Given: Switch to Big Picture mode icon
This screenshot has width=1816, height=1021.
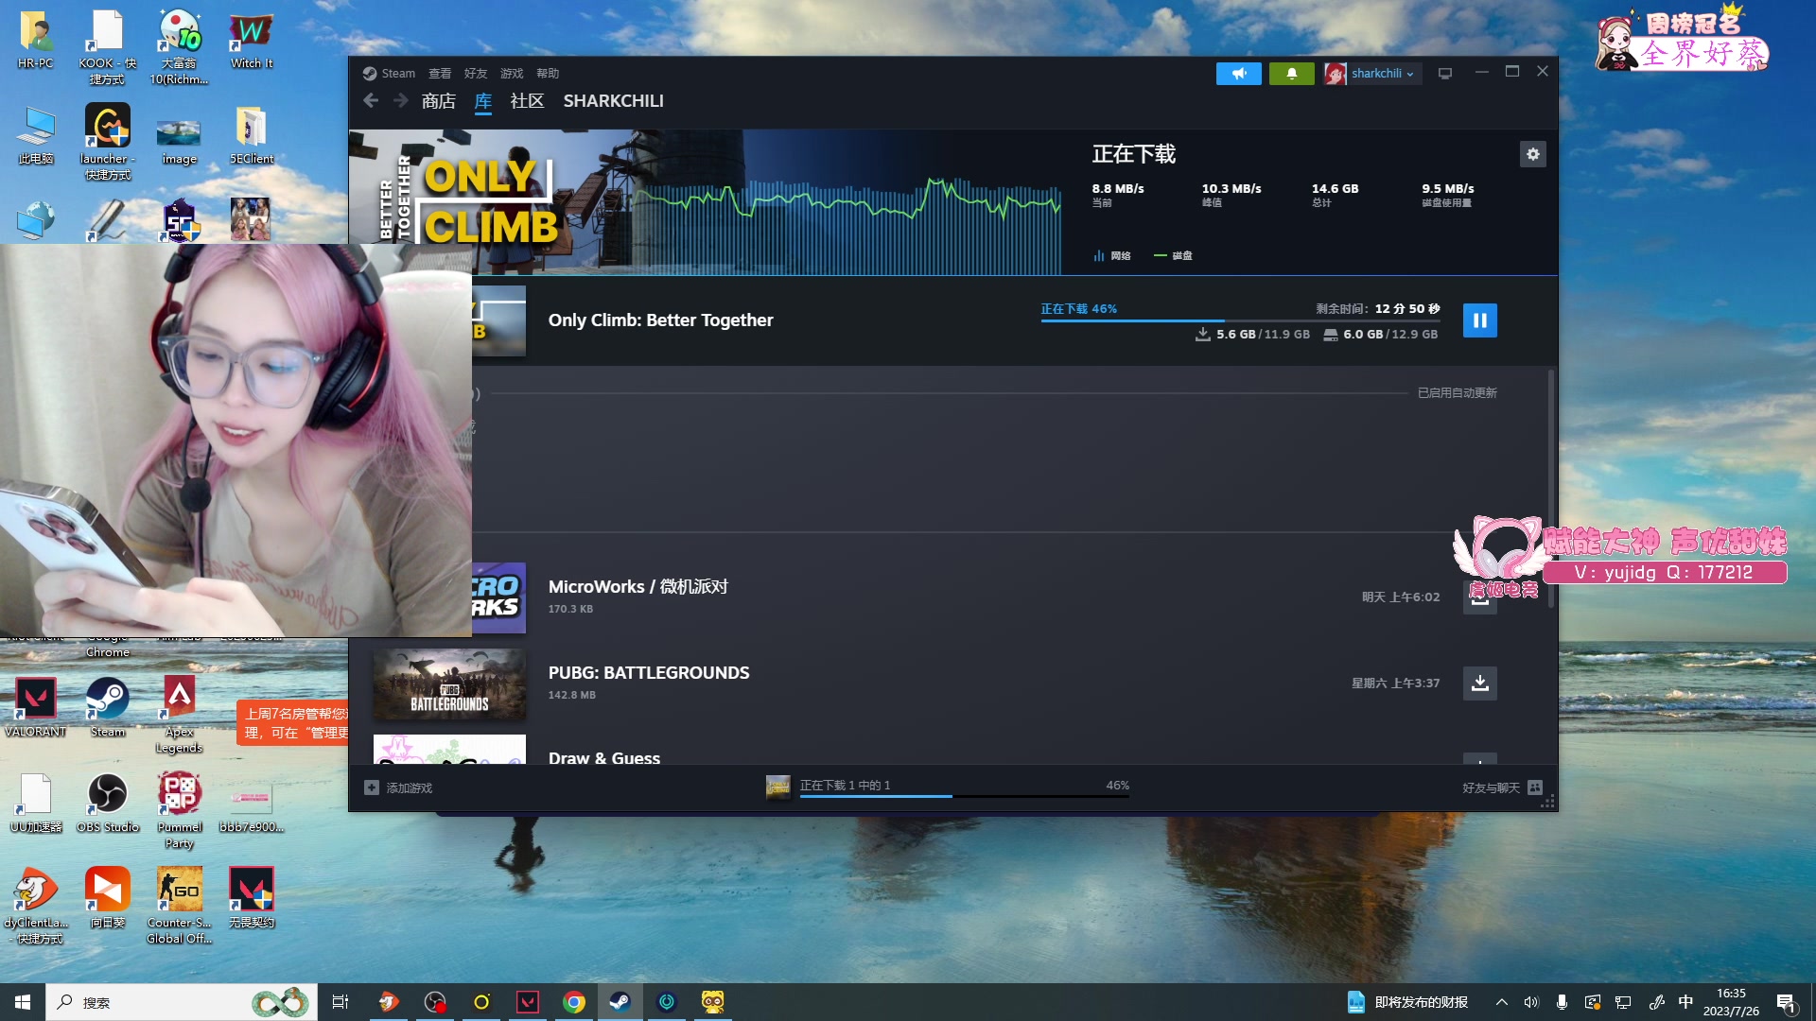Looking at the screenshot, I should tap(1444, 74).
